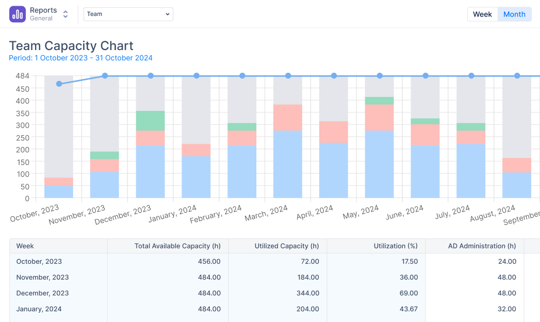Screen dimensions: 540x322
Task: Click the data point above July 2024
Action: 471,75
